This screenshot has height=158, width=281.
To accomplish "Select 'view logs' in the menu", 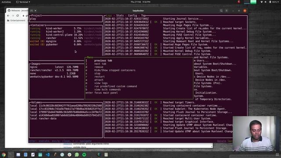I will pyautogui.click(x=139, y=83).
